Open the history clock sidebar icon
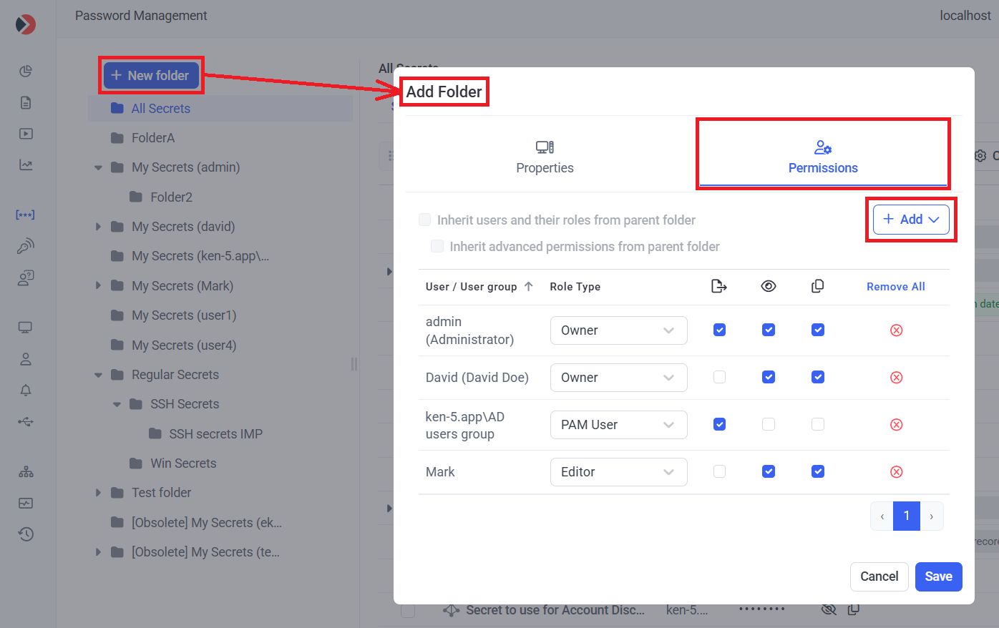999x628 pixels. (x=26, y=534)
